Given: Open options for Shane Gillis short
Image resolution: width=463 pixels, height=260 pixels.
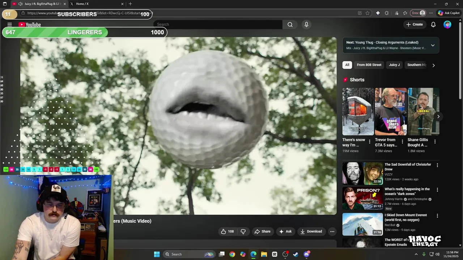Looking at the screenshot, I should tap(435, 142).
